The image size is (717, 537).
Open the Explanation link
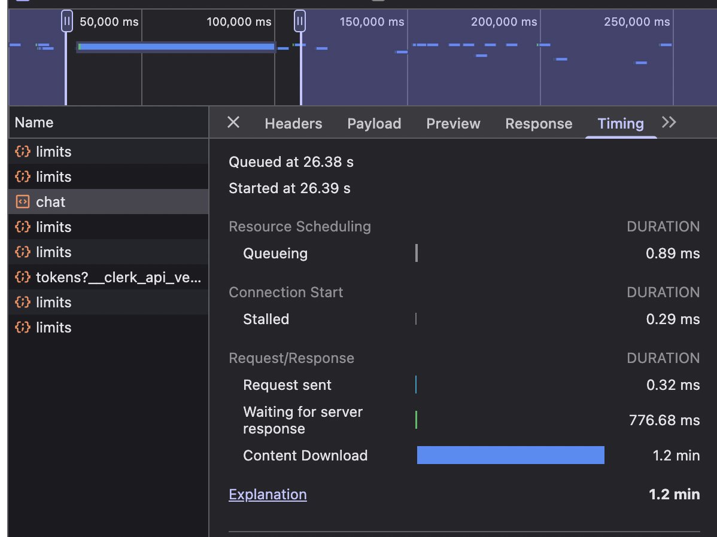point(268,495)
